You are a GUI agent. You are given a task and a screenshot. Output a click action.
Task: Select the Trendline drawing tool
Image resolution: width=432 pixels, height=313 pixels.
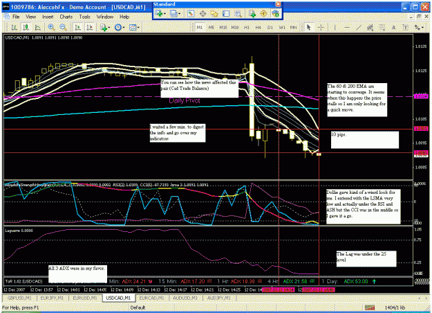[x=359, y=27]
